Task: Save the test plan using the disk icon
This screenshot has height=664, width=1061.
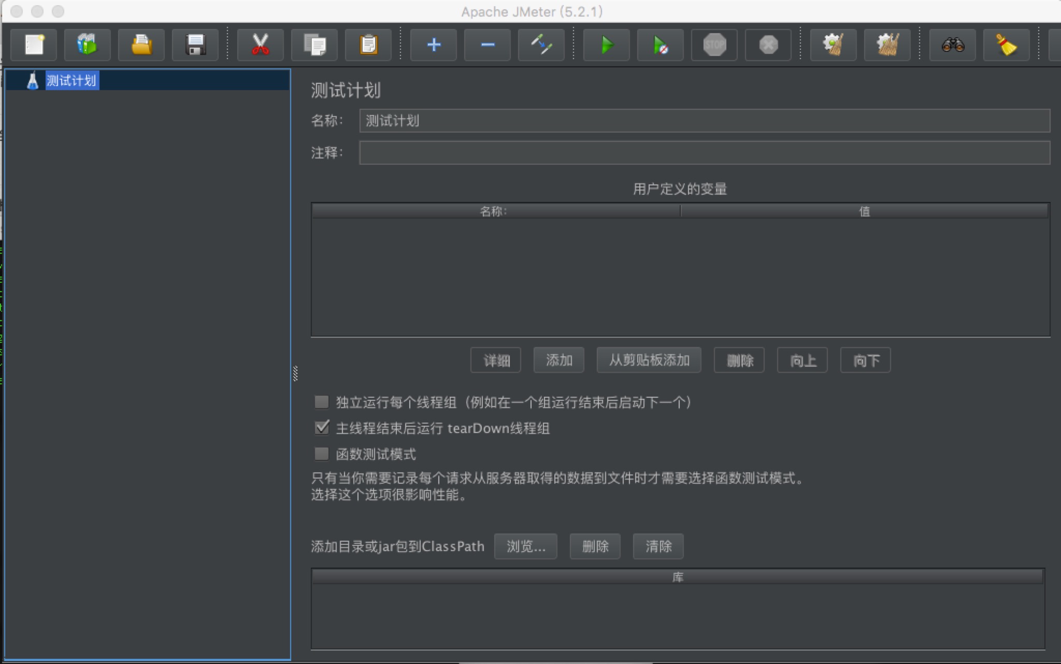Action: click(195, 45)
